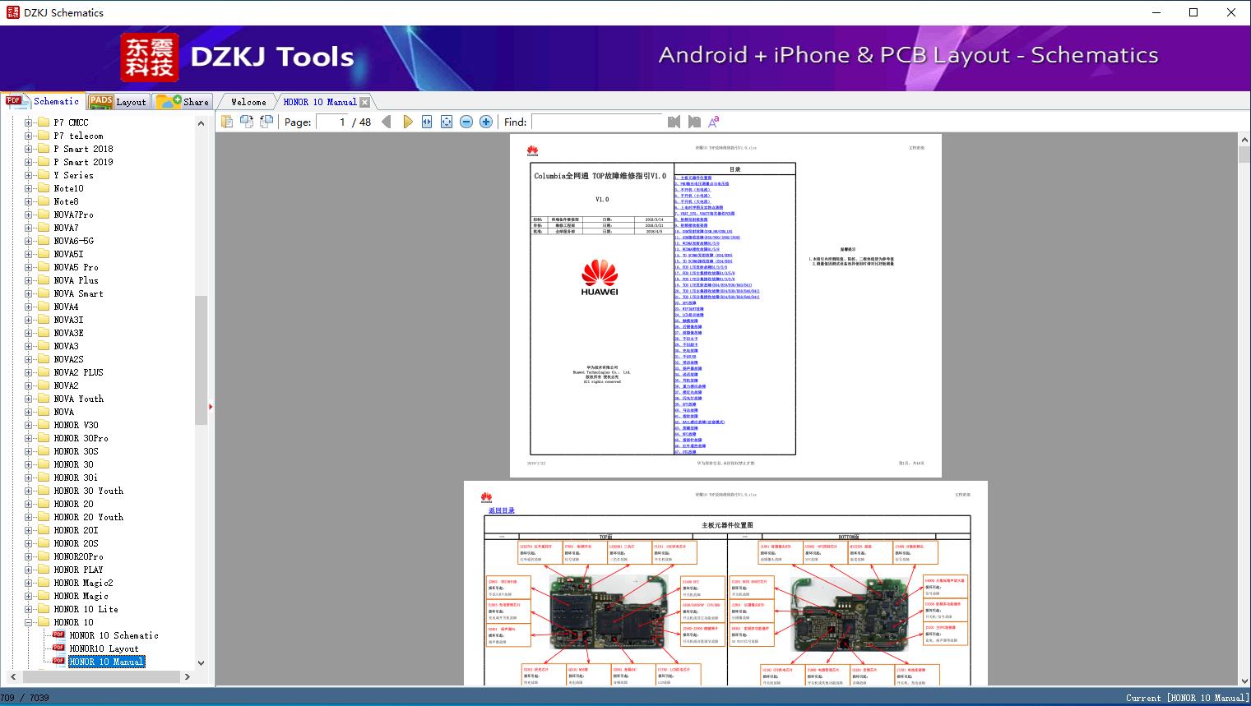Click the DZKJ logo in the banner

149,57
